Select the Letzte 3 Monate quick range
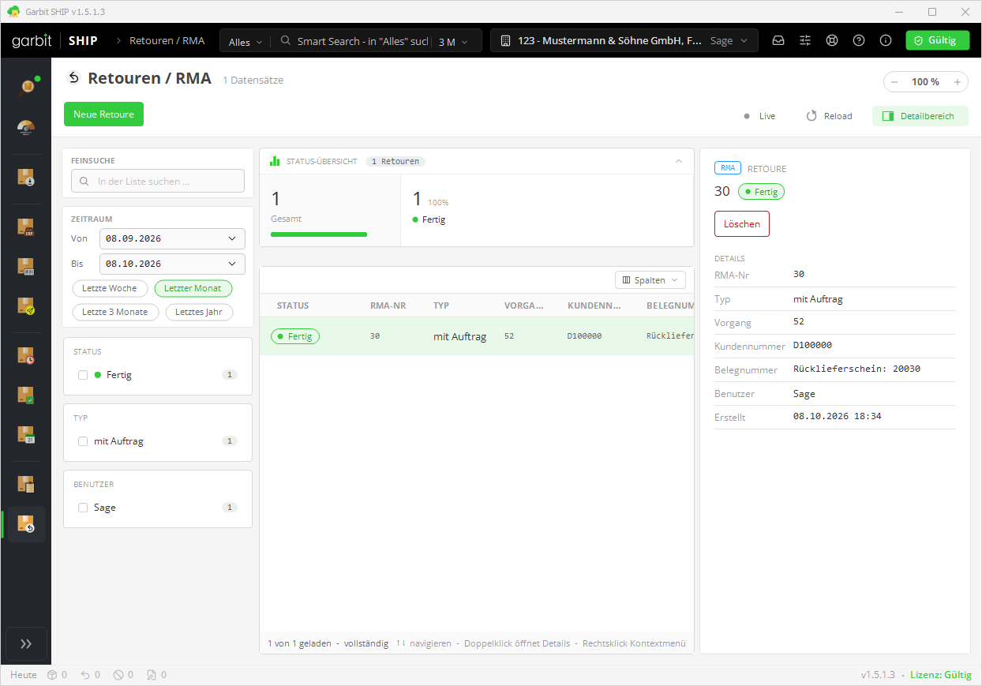Image resolution: width=982 pixels, height=686 pixels. [115, 312]
